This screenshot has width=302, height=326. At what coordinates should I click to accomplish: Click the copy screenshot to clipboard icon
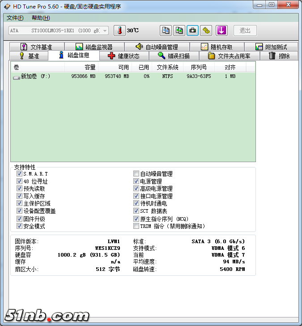pos(179,30)
